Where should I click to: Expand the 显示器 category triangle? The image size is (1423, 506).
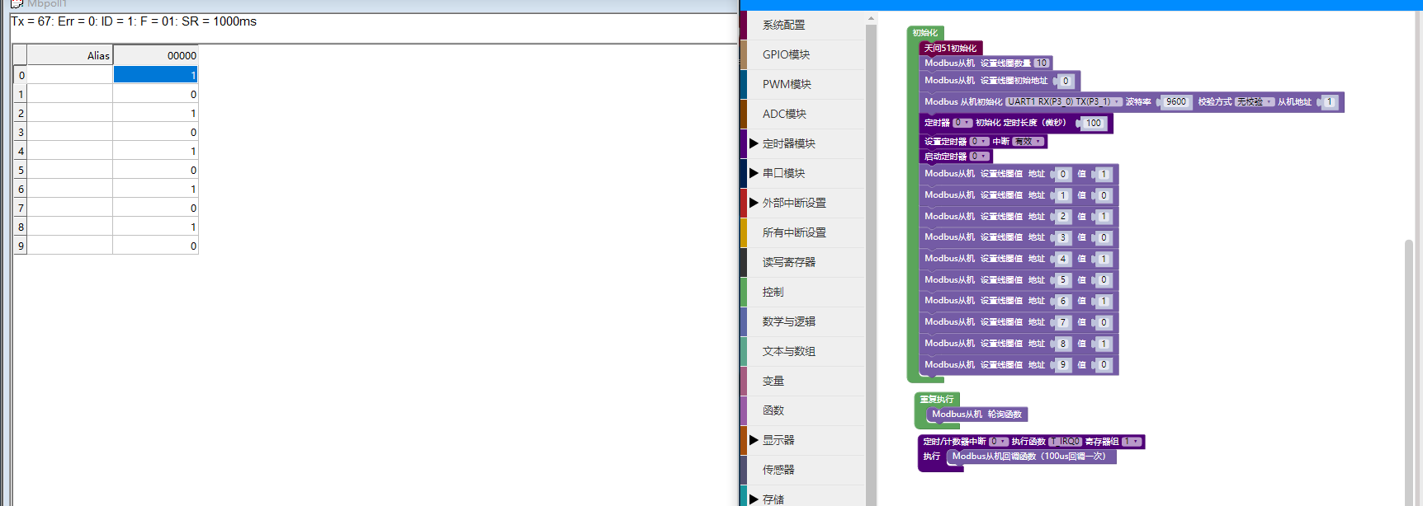(x=754, y=440)
